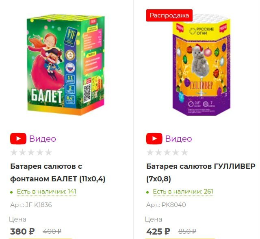Open the ГУЛЛИВЕР firework box image
Image resolution: width=260 pixels, height=239 pixels.
(201, 65)
